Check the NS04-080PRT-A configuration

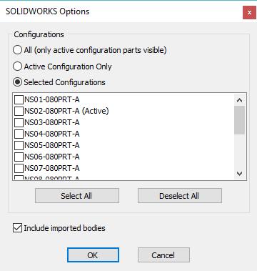pyautogui.click(x=19, y=134)
